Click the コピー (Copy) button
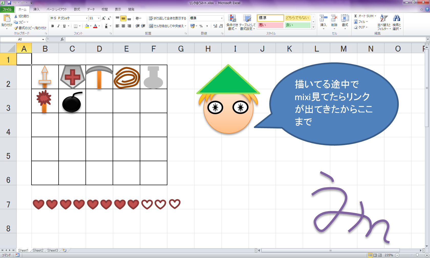 click(x=21, y=22)
